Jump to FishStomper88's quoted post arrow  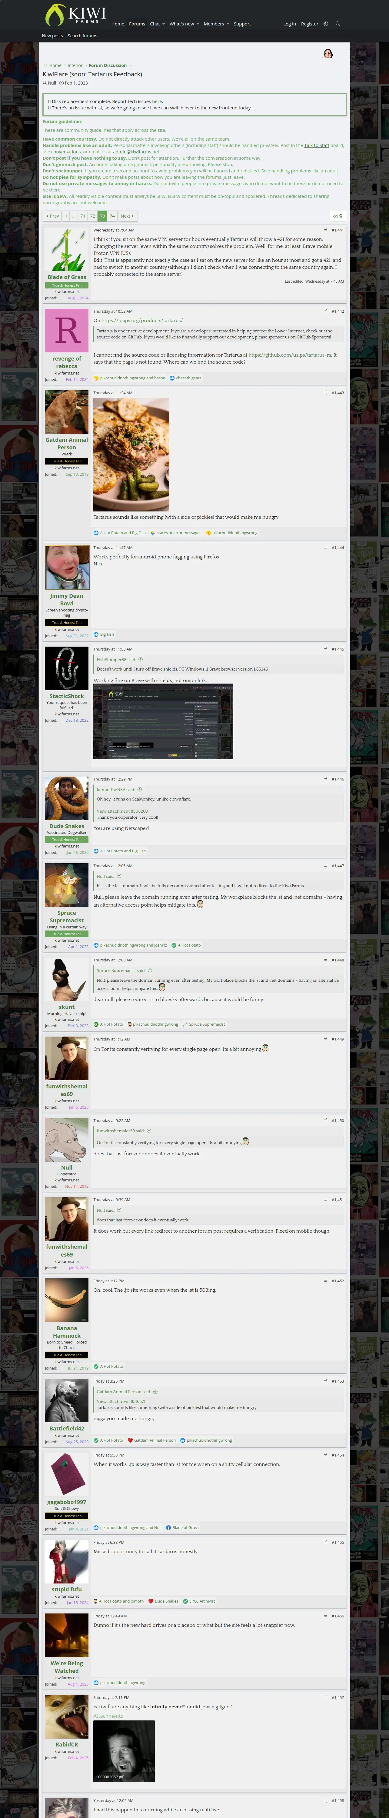141,660
